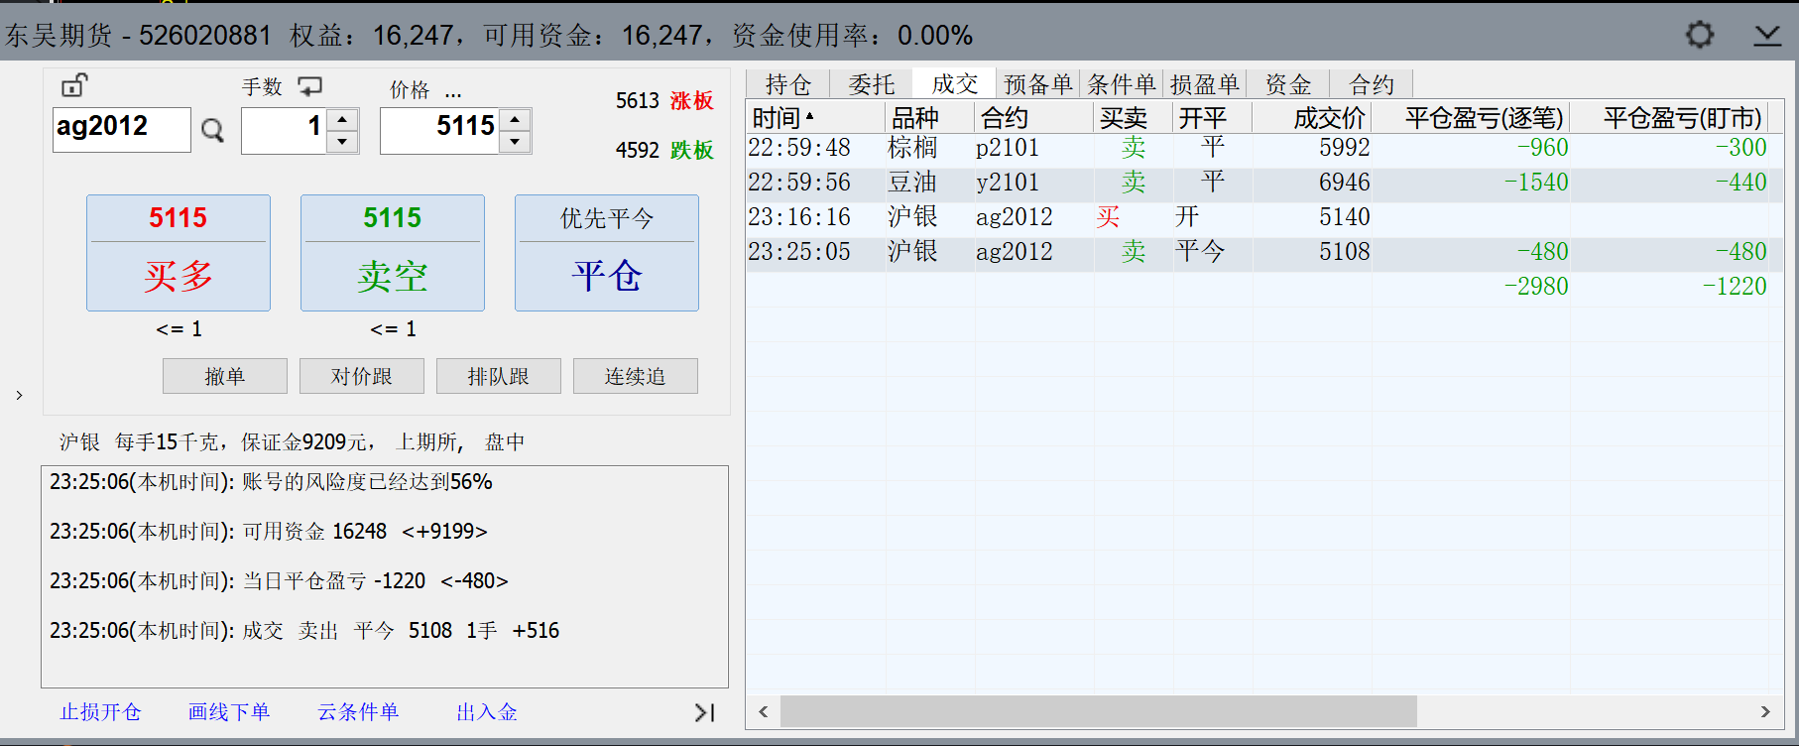Search contract with the magnifier icon
Viewport: 1799px width, 746px height.
pos(212,130)
